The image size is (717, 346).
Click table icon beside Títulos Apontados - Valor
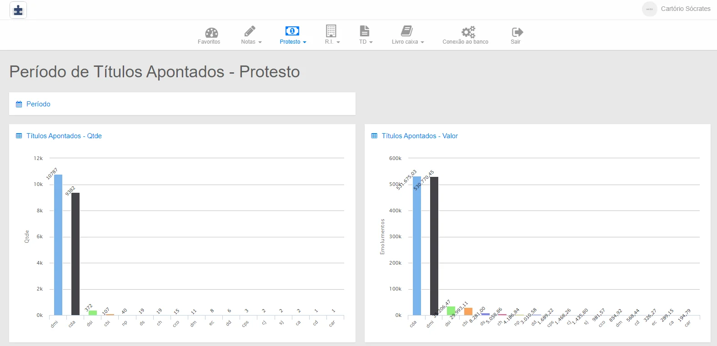point(374,136)
